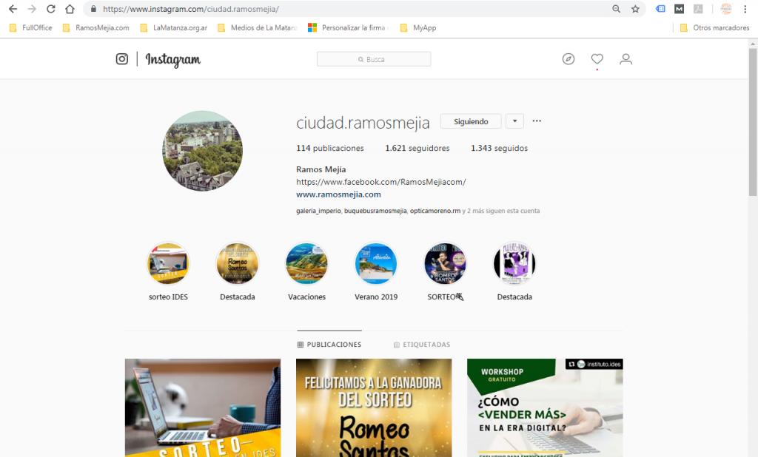Open the first Destacada highlight with Romeo Santos

[x=238, y=264]
